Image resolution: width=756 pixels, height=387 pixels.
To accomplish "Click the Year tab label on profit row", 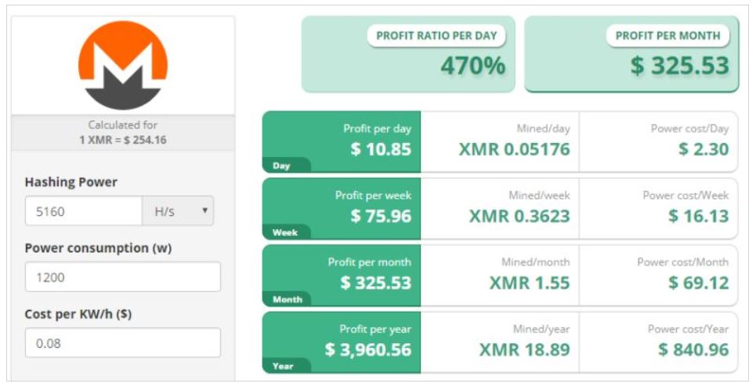I will click(283, 367).
